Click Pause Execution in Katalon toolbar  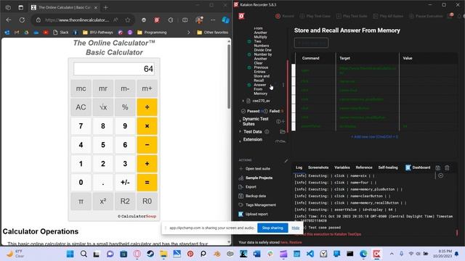click(x=426, y=16)
